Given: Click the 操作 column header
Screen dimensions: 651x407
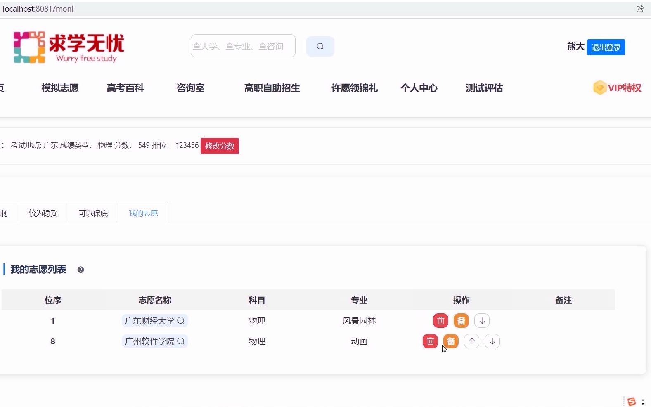Looking at the screenshot, I should click(x=461, y=300).
